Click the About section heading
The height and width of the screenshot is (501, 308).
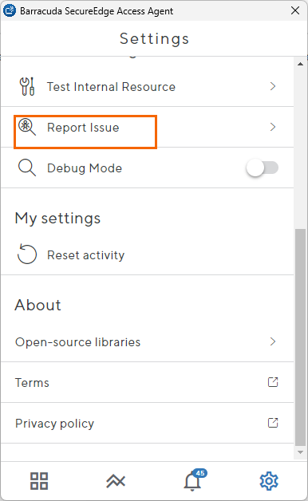point(38,305)
